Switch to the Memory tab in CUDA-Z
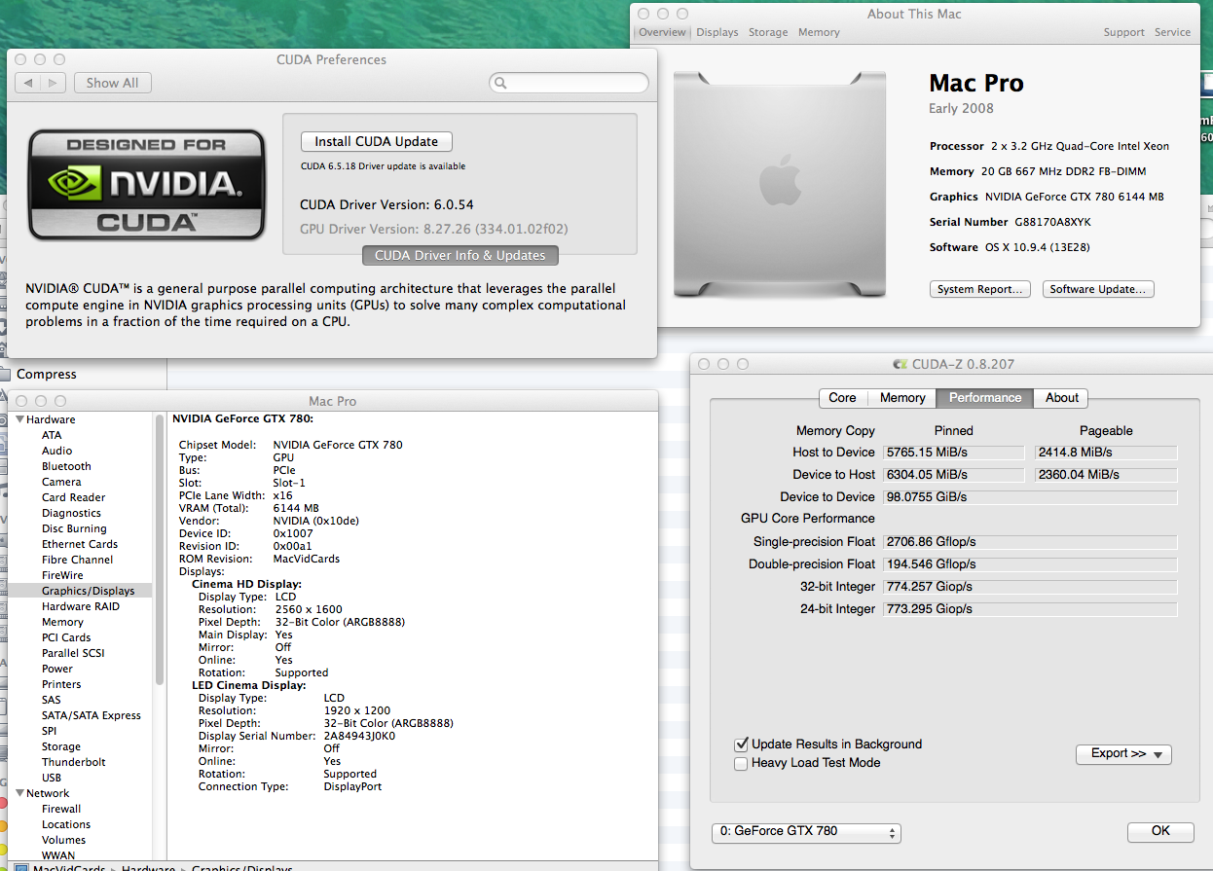1213x871 pixels. tap(901, 398)
